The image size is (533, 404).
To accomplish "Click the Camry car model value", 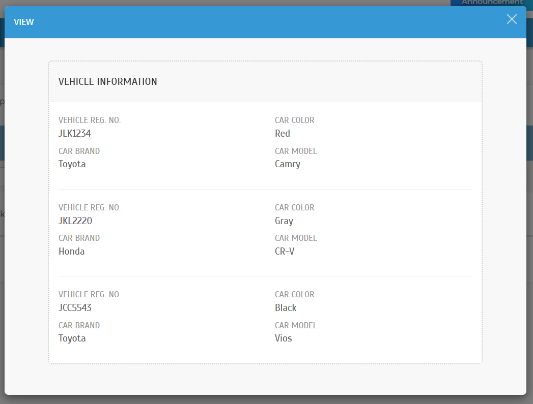I will pyautogui.click(x=288, y=164).
